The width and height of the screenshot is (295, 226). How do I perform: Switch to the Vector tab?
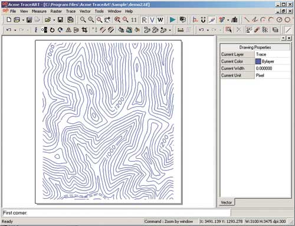tap(227, 202)
